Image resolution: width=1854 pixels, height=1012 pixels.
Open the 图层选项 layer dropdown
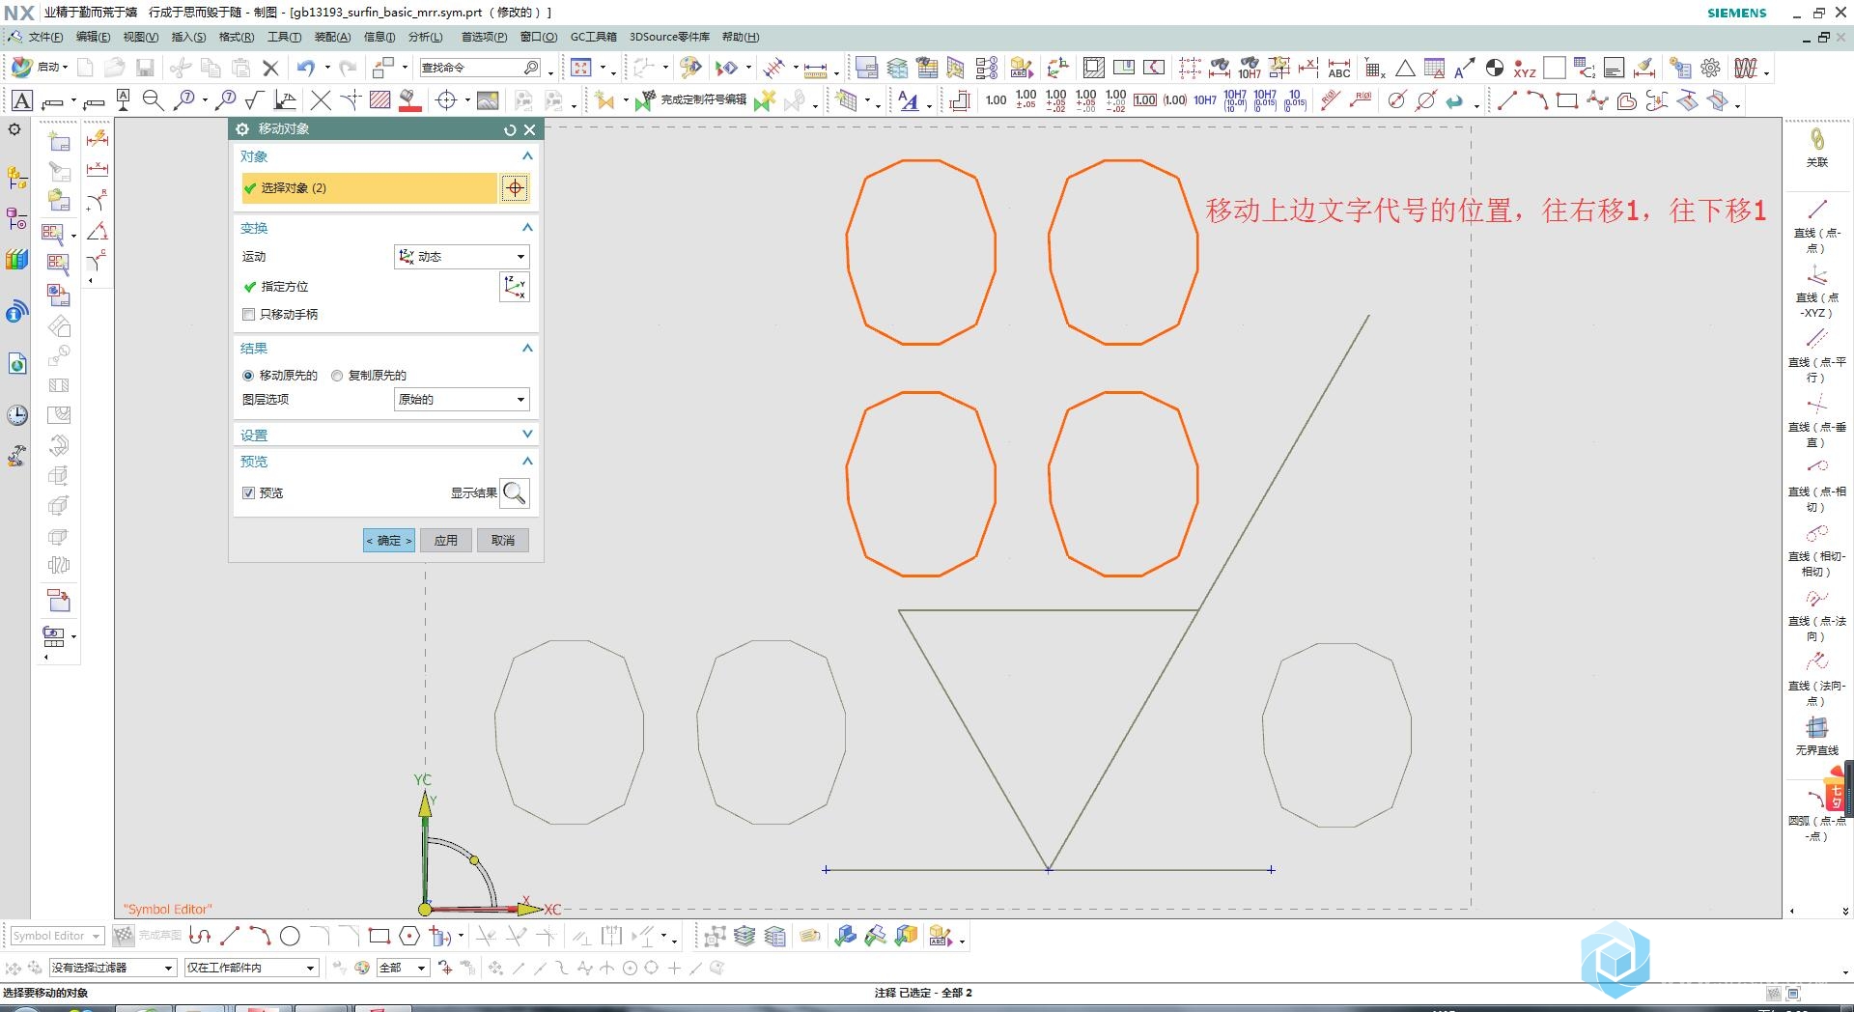point(462,400)
